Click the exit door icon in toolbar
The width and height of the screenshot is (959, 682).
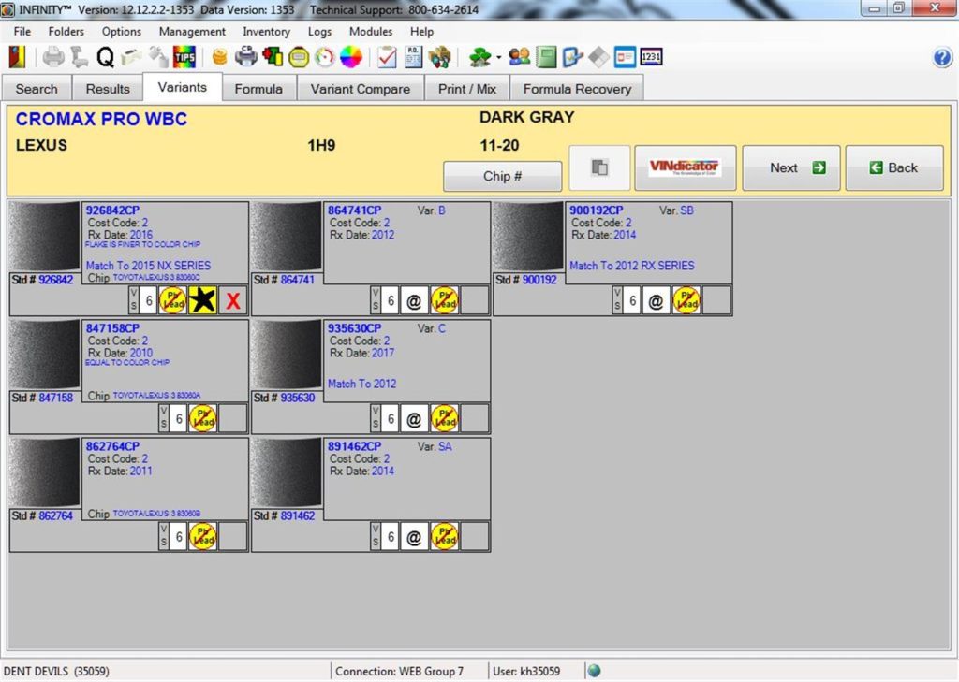17,57
